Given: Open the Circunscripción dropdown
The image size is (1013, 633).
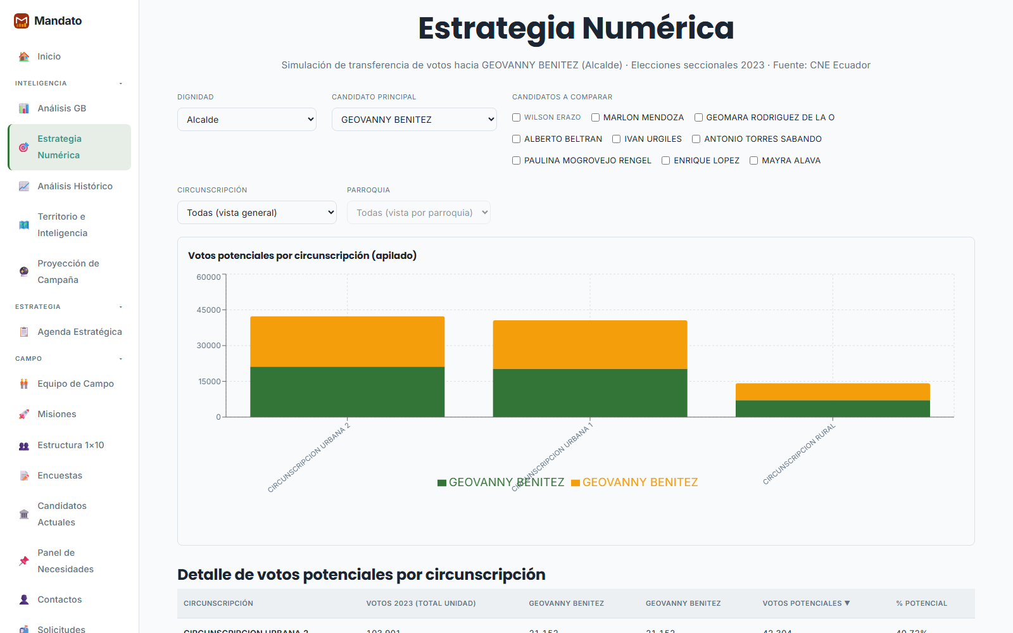Looking at the screenshot, I should (257, 213).
